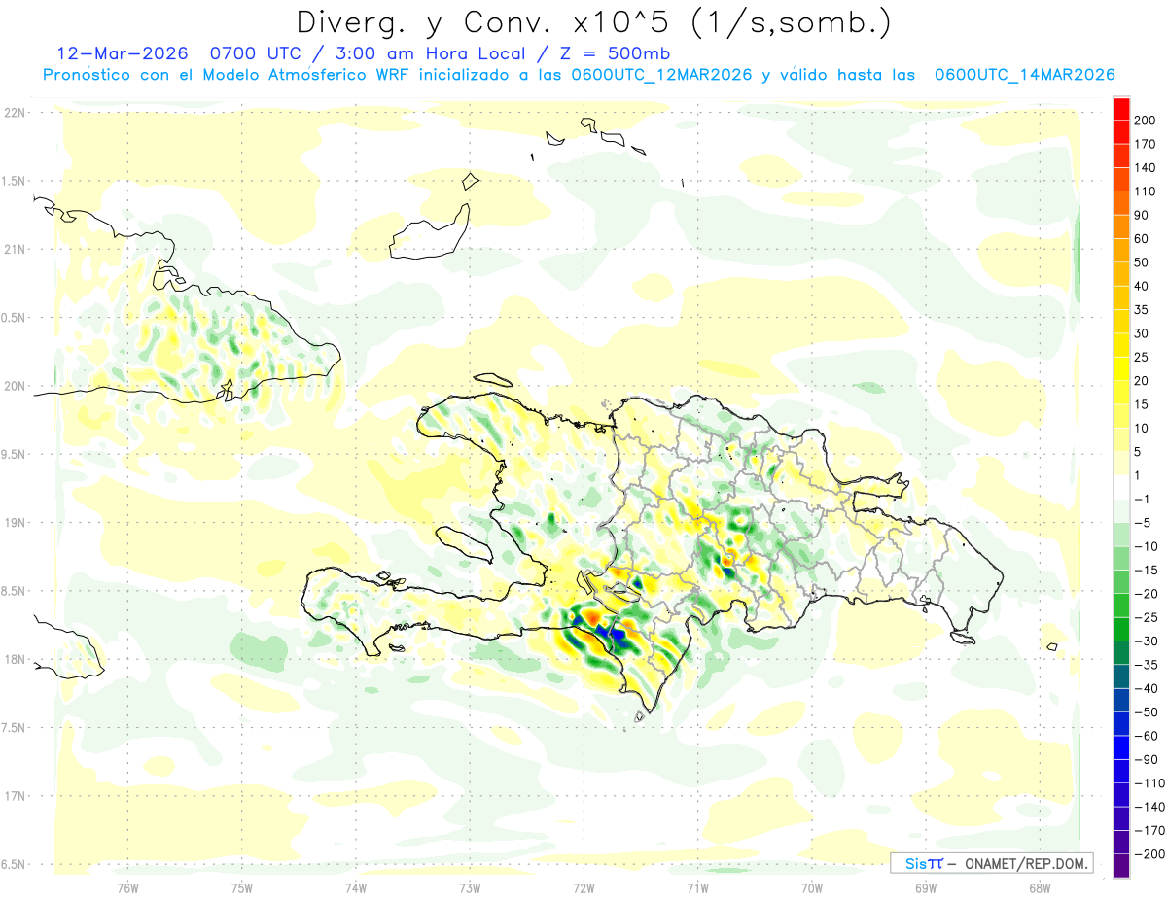Click the '17N' latitude label

point(15,796)
